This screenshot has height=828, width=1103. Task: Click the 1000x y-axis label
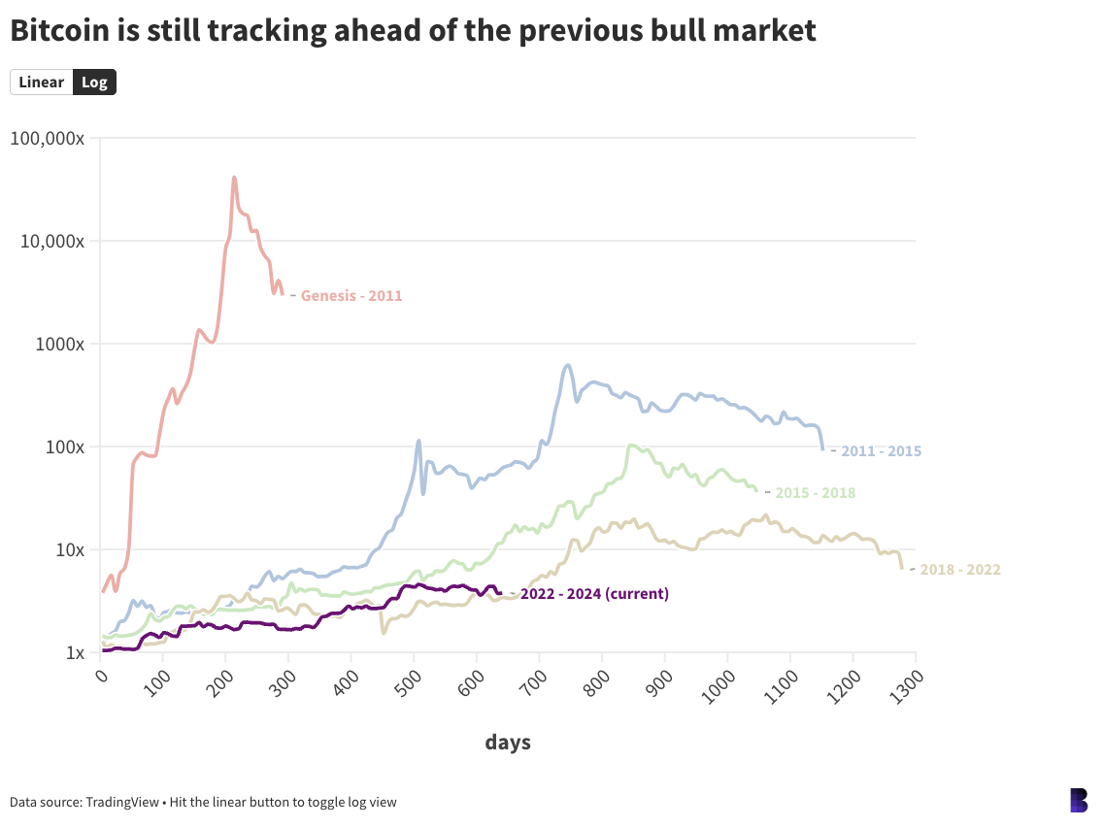57,344
